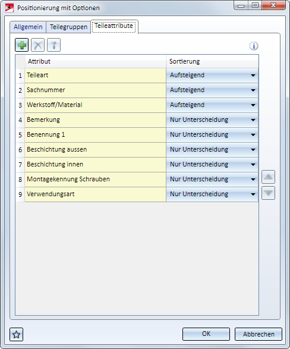Maximize the Positionierung mit Optionen window

(255, 5)
